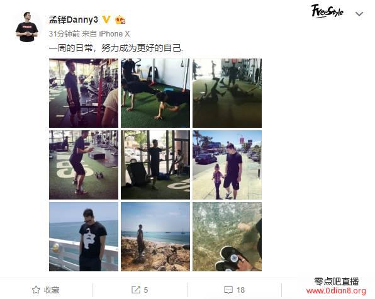This screenshot has height=299, width=375.
Task: Open the 18 comments count
Action: click(x=240, y=290)
